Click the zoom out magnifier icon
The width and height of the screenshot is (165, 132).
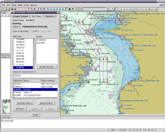point(51,9)
